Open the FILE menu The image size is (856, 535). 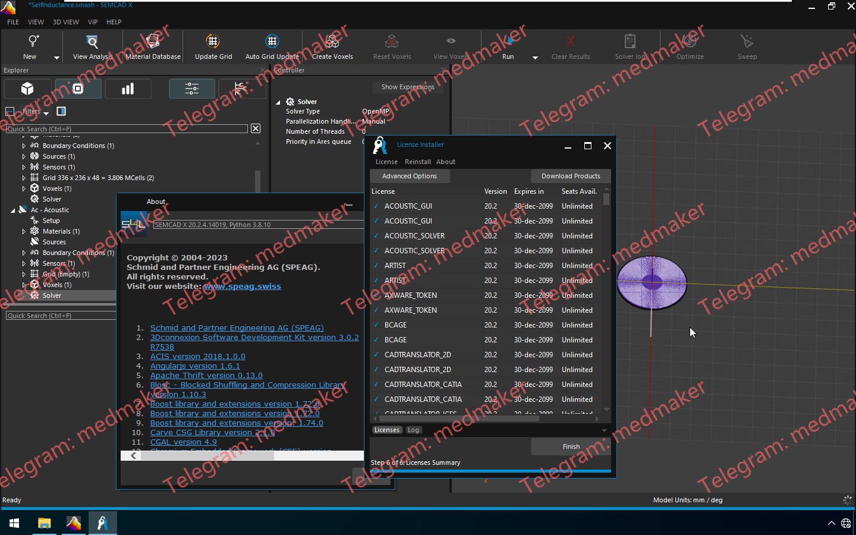[x=13, y=22]
